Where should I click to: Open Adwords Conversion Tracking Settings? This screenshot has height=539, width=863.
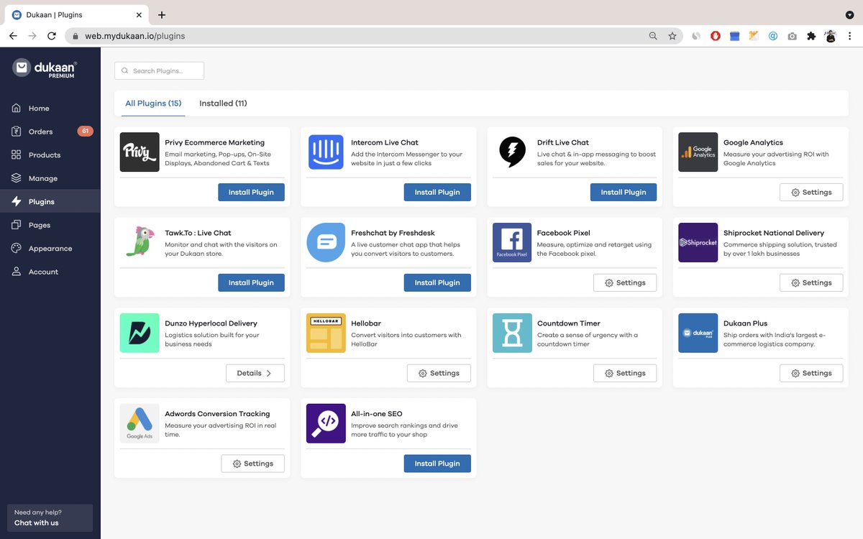[x=252, y=464]
